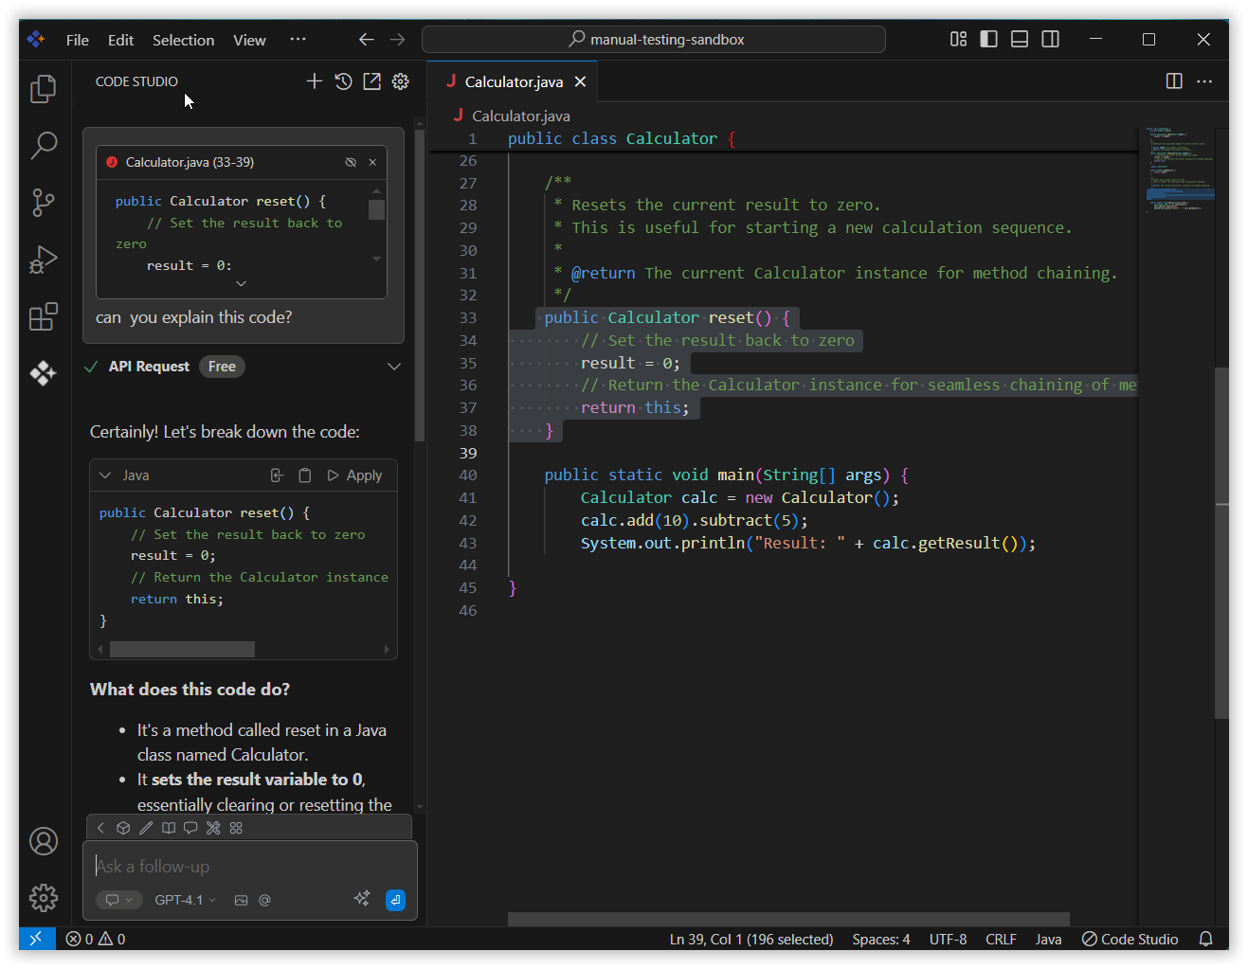Select the book action icon in chat bar
Screen dimensions: 1248x969
pyautogui.click(x=169, y=828)
